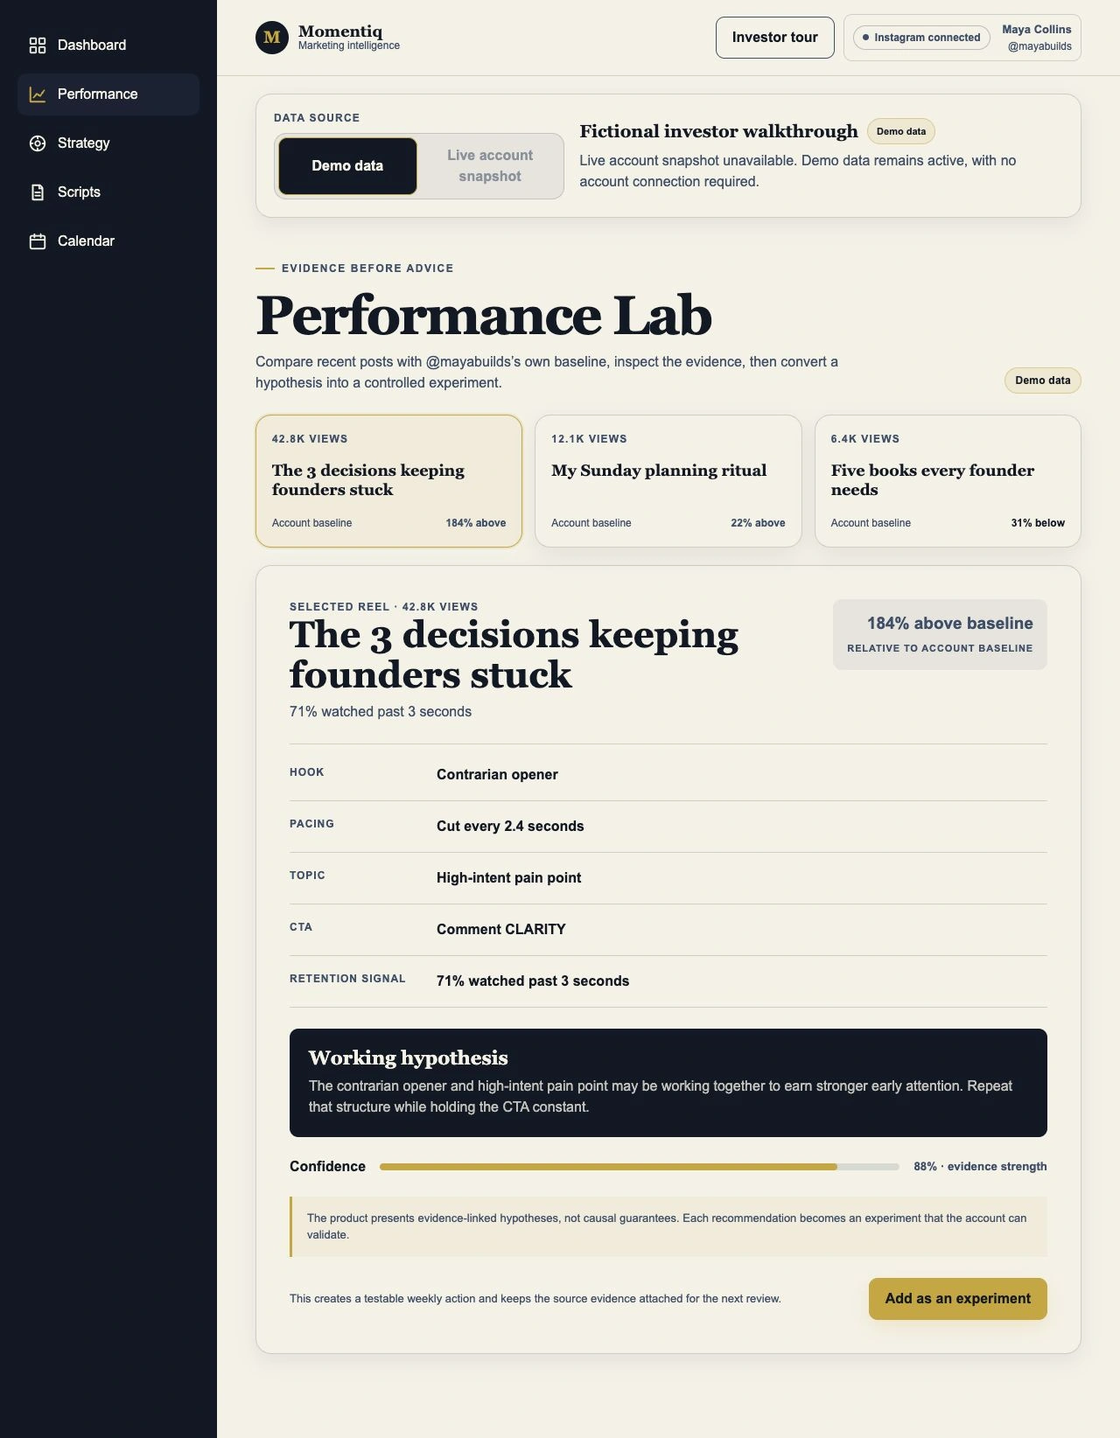The height and width of the screenshot is (1438, 1120).
Task: Select the My Sunday planning ritual card
Action: [668, 481]
